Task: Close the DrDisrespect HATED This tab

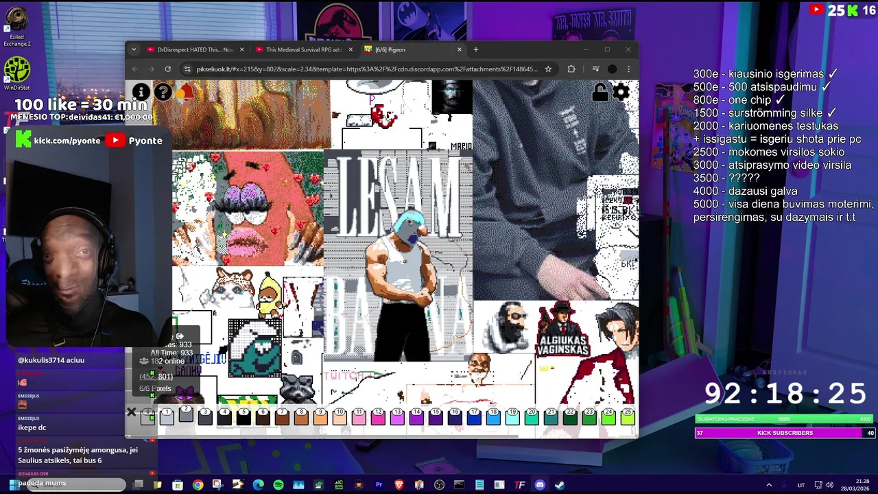Action: pyautogui.click(x=241, y=49)
